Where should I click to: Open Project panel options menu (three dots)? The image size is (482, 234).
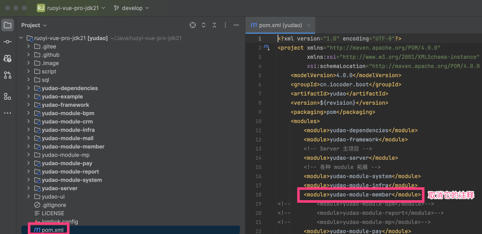[x=225, y=25]
